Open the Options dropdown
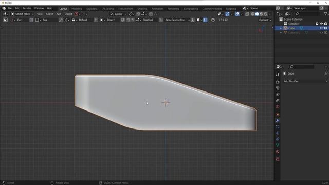This screenshot has height=185, width=329. pyautogui.click(x=265, y=20)
